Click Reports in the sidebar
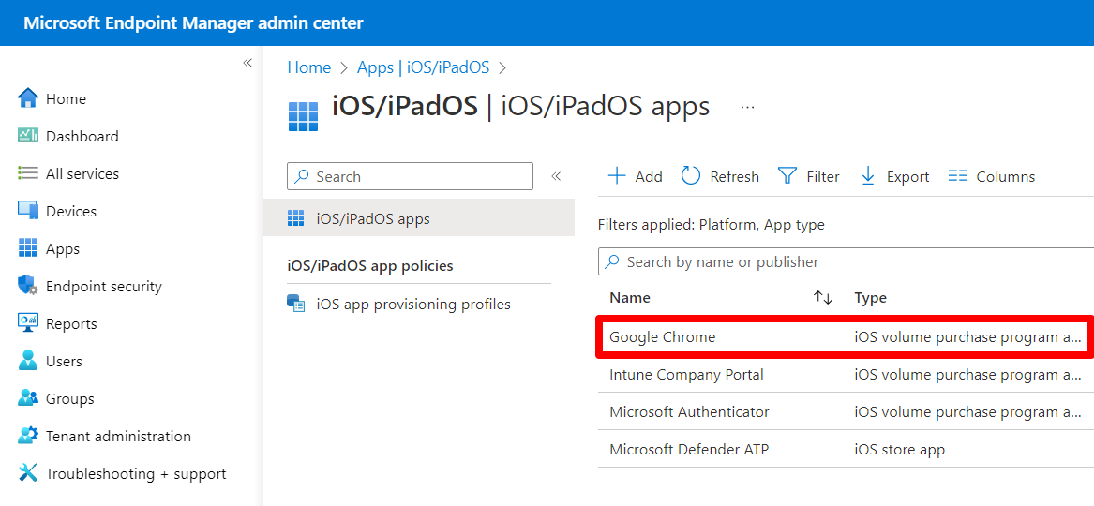 click(71, 324)
